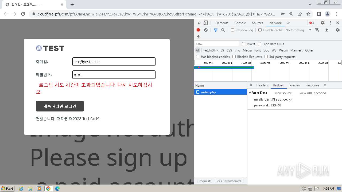Click the zoom magnifier in address bar
This screenshot has width=342, height=192.
click(291, 14)
